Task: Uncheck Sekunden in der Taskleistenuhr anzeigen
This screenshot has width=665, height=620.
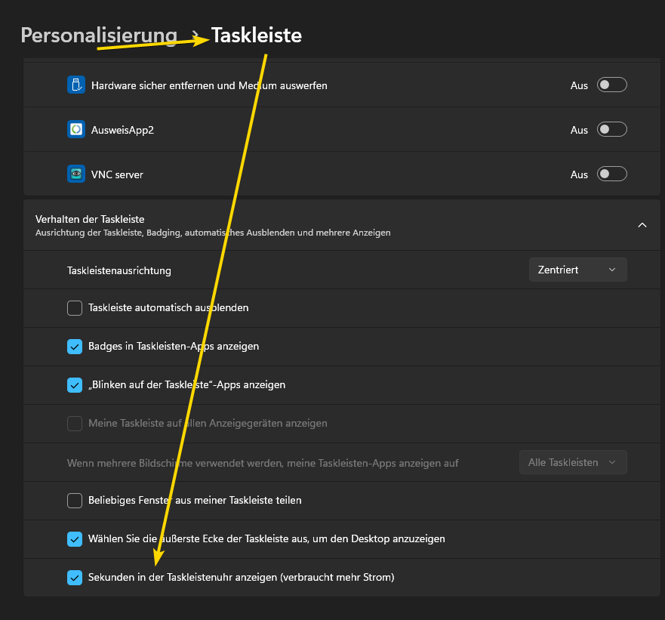Action: (75, 578)
